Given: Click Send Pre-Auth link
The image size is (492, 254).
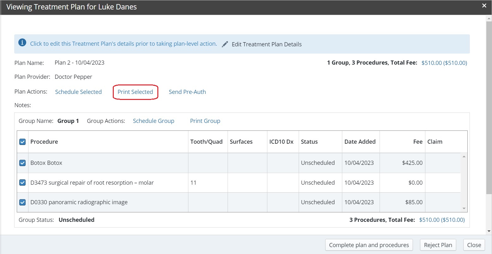Looking at the screenshot, I should pos(187,92).
